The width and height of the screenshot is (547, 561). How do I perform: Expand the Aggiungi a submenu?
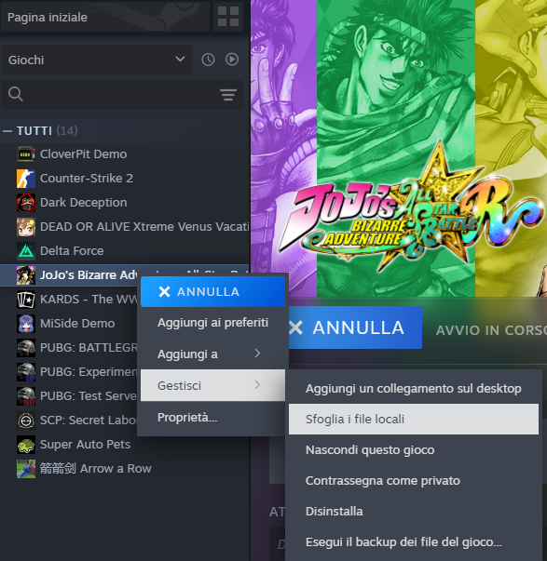click(212, 354)
